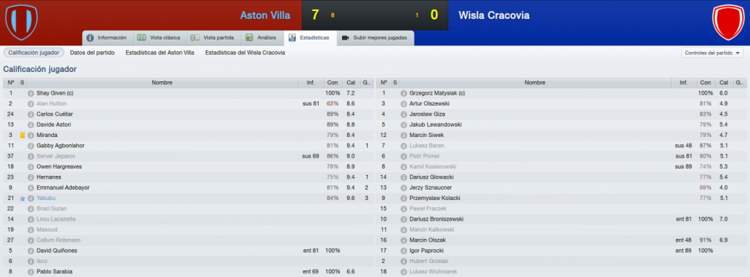This screenshot has height=277, width=750.
Task: Open the Controles del partido dropdown
Action: 712,53
